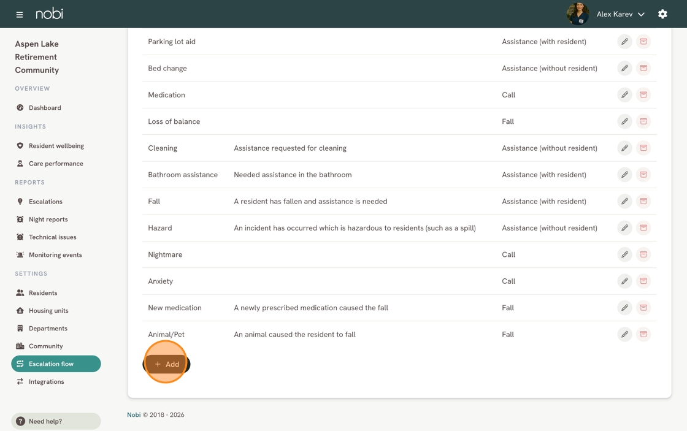Edit the New medication row
This screenshot has height=431, width=687.
pos(625,308)
